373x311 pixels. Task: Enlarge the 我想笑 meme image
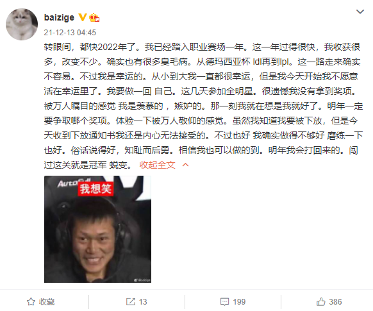point(97,229)
